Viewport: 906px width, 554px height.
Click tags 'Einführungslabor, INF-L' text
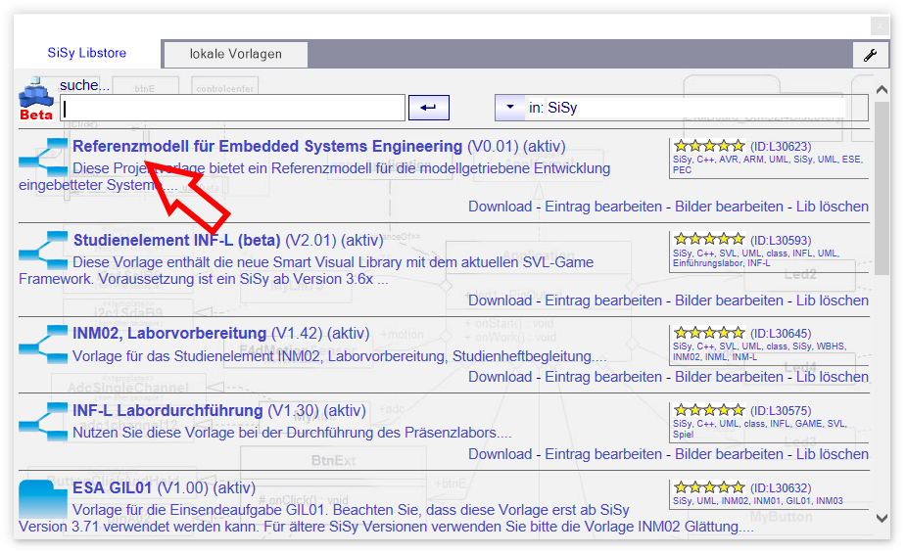pyautogui.click(x=721, y=263)
